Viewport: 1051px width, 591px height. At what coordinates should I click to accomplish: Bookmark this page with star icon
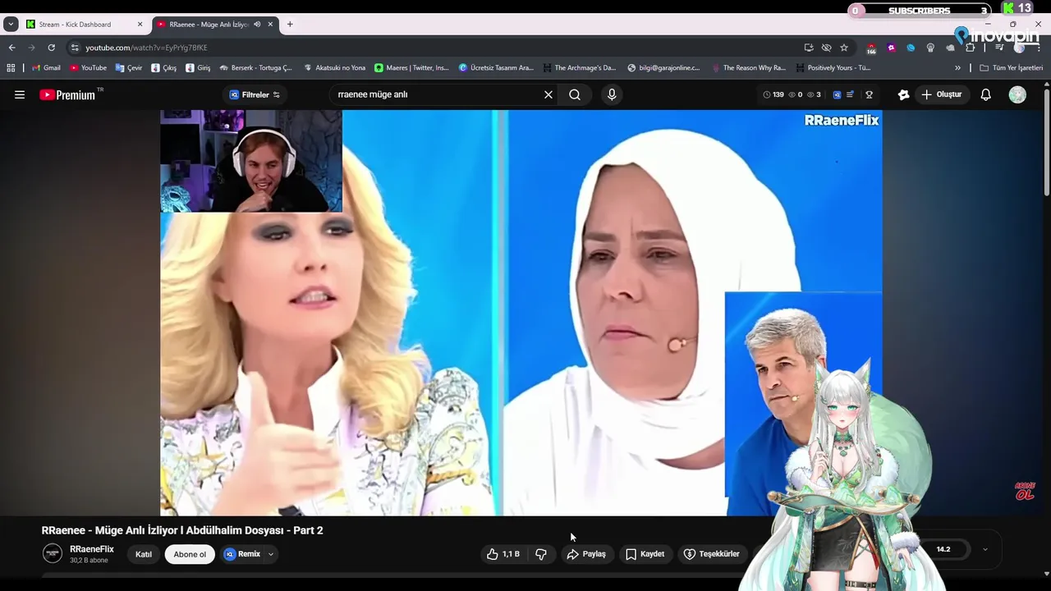pos(844,48)
